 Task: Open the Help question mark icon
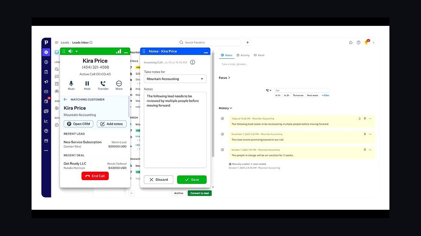click(x=359, y=42)
